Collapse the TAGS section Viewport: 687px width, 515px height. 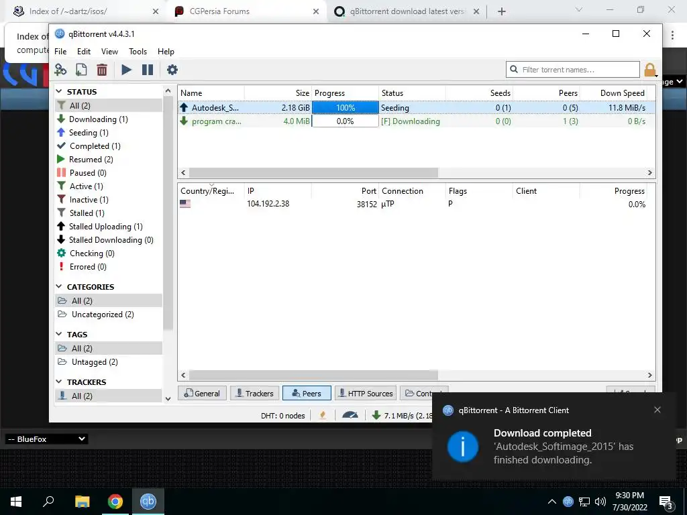[59, 334]
